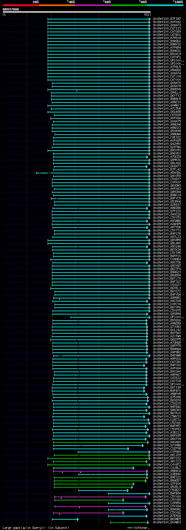Open hit UniRef100_Q06A73
186x530 pixels.
pyautogui.click(x=167, y=25)
